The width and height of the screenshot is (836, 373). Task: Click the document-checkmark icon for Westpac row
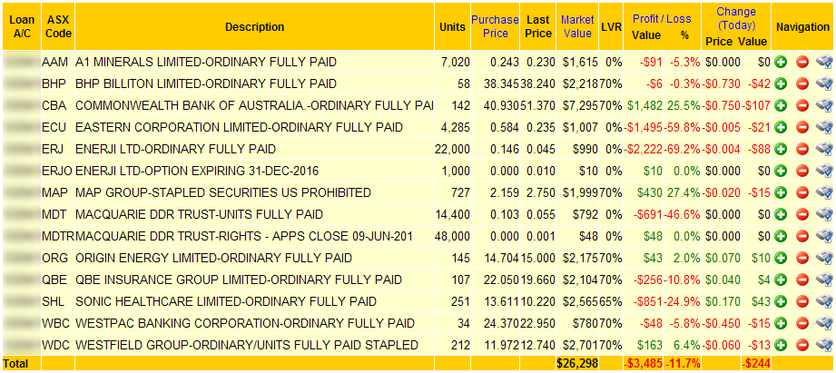tap(824, 323)
